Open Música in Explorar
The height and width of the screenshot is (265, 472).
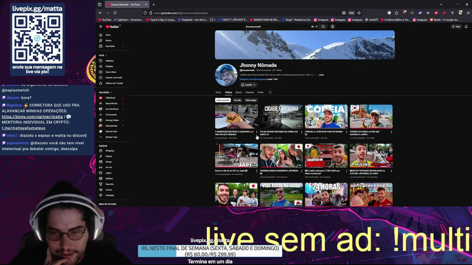pos(109,156)
